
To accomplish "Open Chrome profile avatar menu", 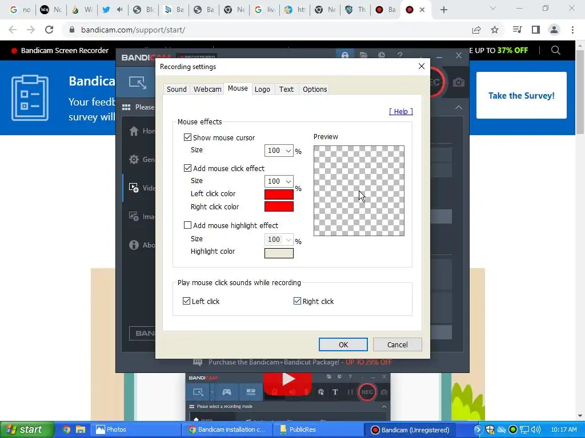I will pos(554,30).
